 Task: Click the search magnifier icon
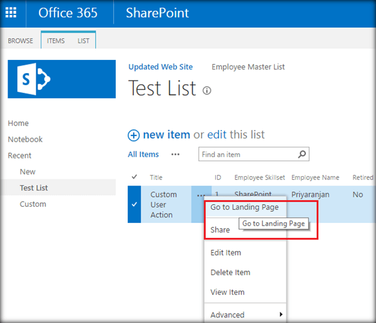[302, 154]
